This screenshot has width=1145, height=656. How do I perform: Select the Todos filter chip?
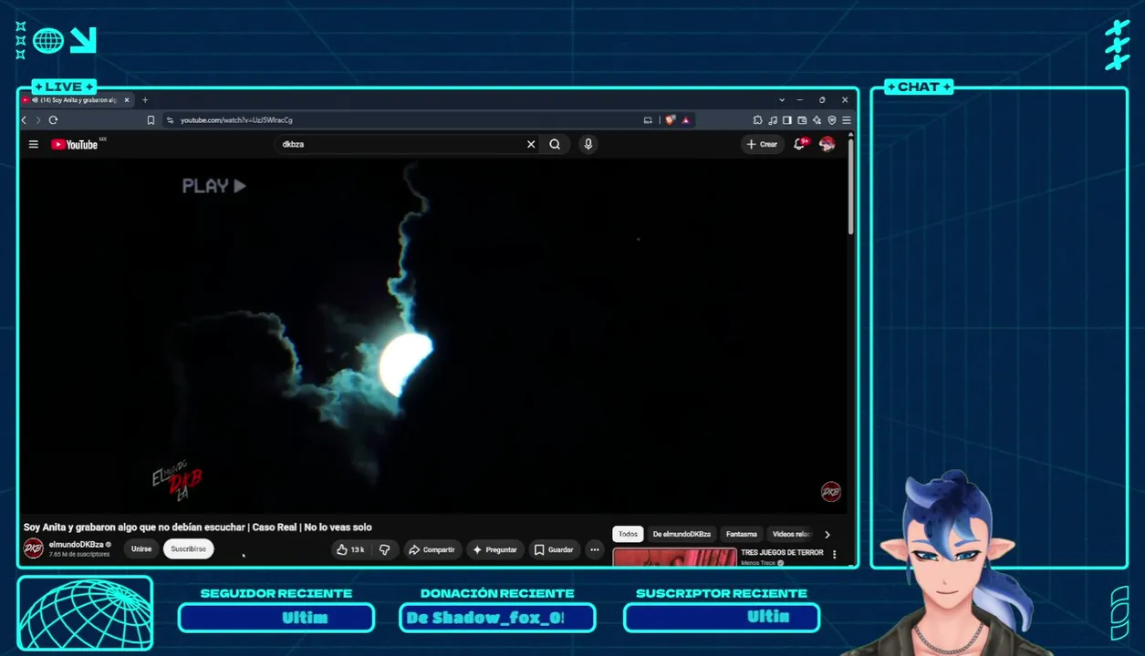[628, 534]
